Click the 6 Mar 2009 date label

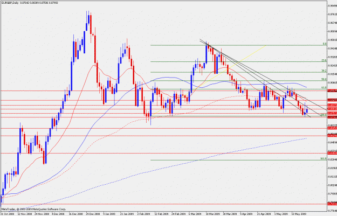click(x=195, y=214)
